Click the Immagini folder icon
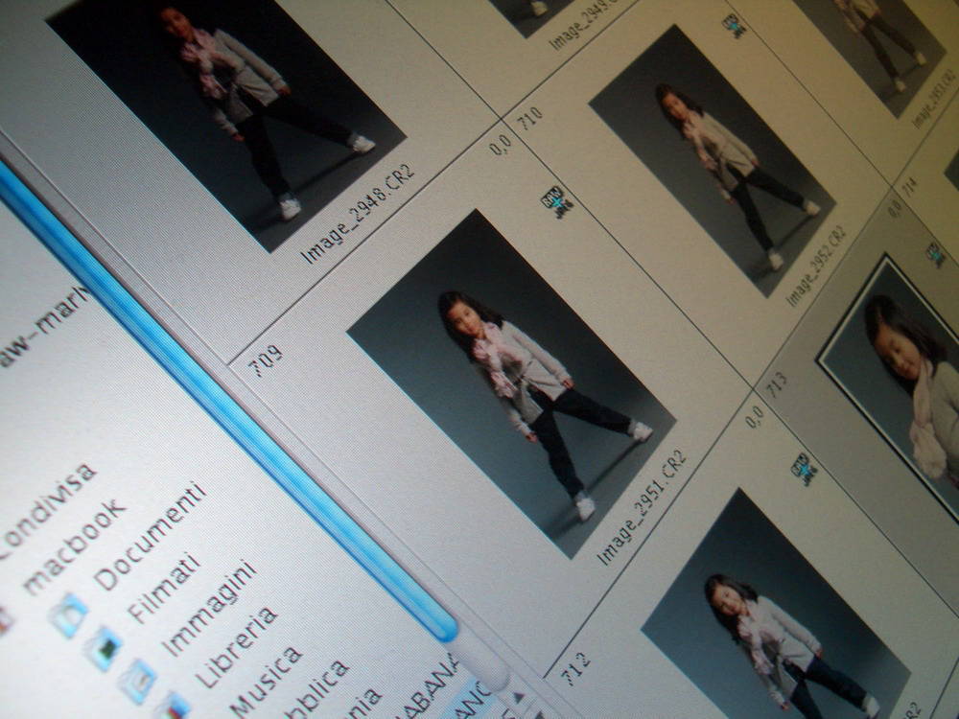 (137, 680)
